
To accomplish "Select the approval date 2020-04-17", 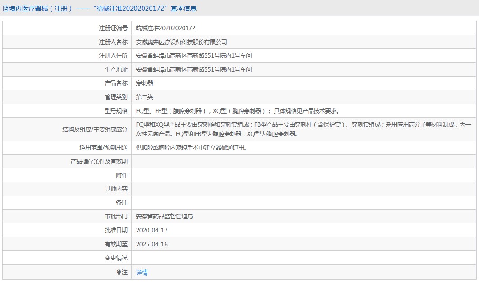I will [152, 230].
